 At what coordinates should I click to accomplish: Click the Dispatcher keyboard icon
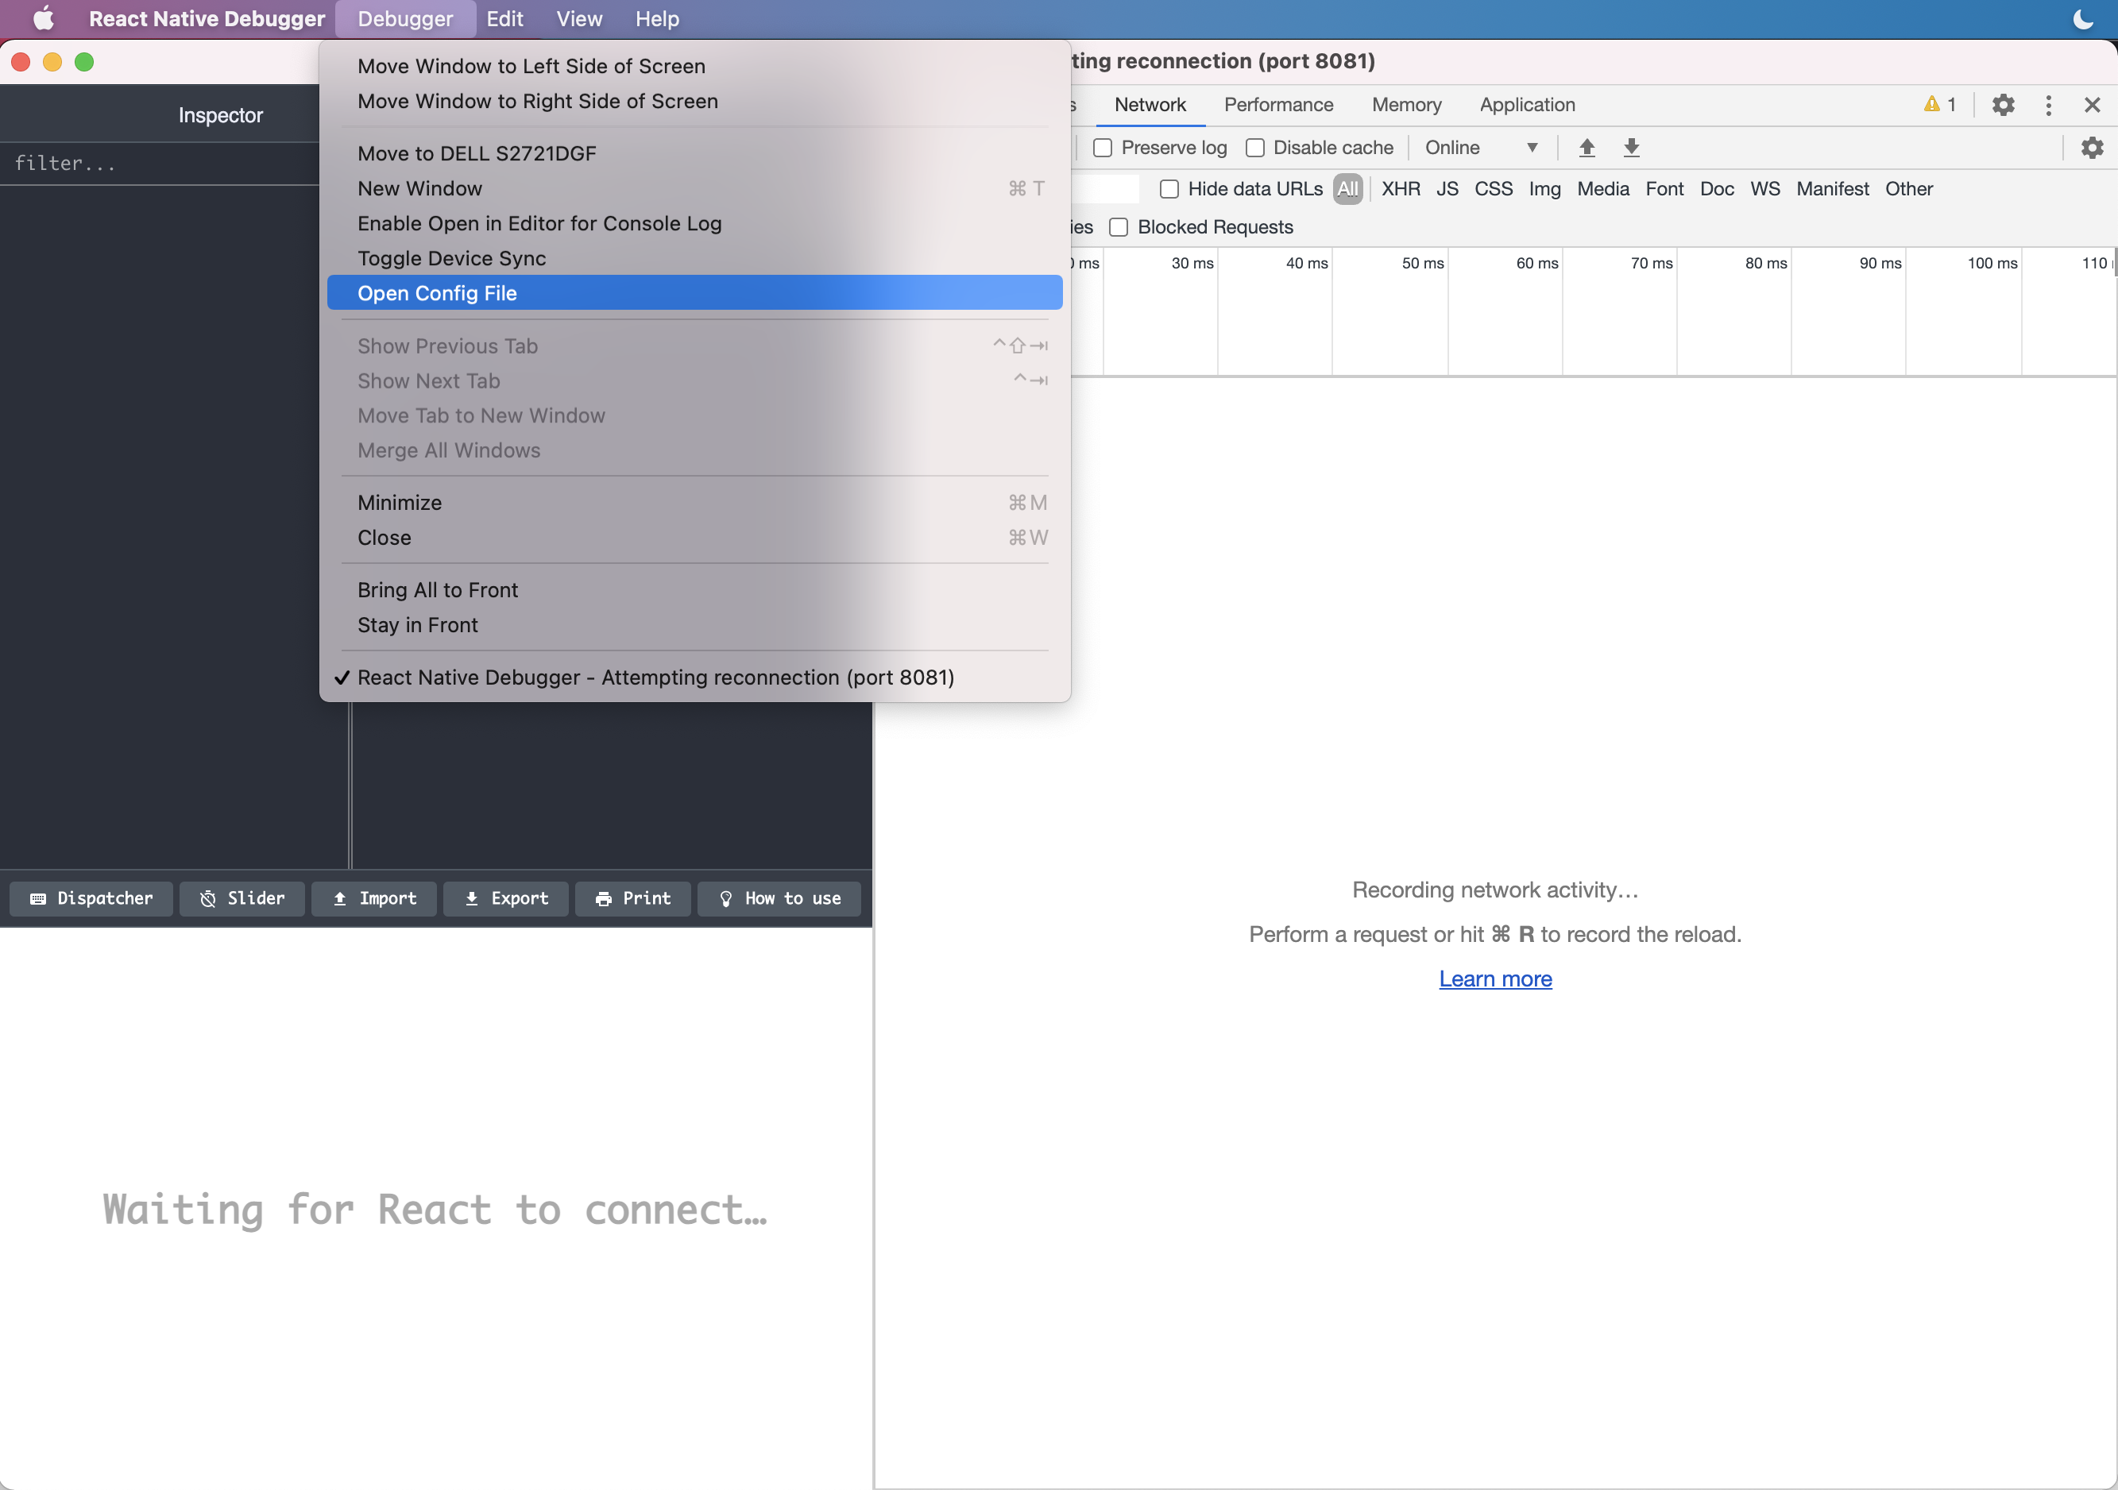[38, 899]
